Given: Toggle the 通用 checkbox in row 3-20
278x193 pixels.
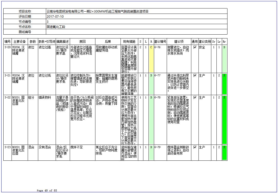Looking at the screenshot, I should pos(195,47).
